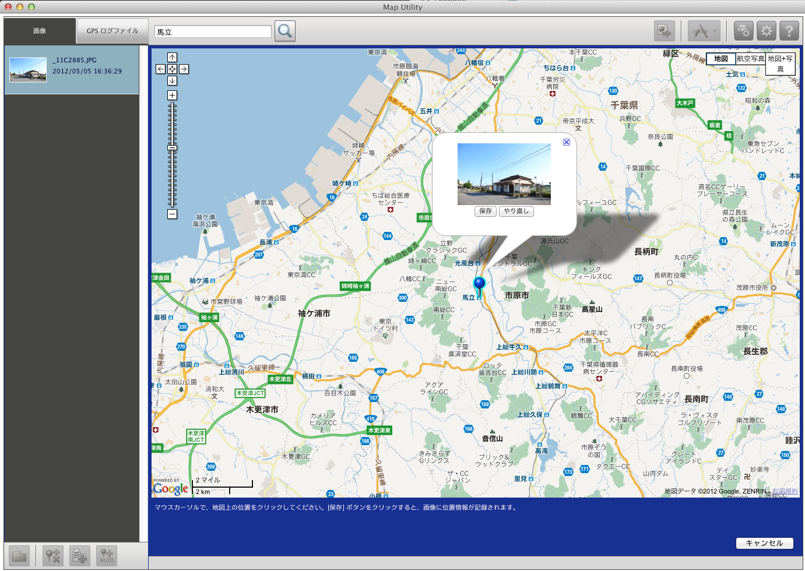Viewport: 805px width, 571px height.
Task: Click the 五井 station label
Action: tap(426, 111)
